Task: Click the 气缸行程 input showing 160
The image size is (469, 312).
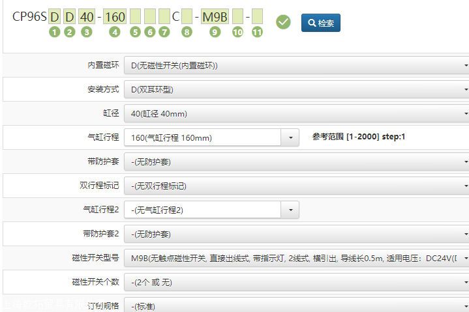Action: 202,137
